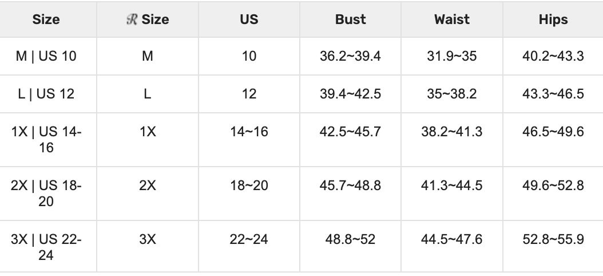Screen dimensions: 603x276
Task: Click the Size column header
Action: coord(46,19)
